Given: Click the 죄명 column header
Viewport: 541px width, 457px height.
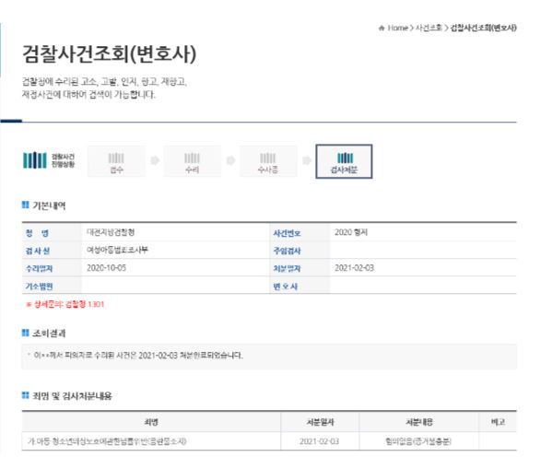Looking at the screenshot, I should click(151, 422).
